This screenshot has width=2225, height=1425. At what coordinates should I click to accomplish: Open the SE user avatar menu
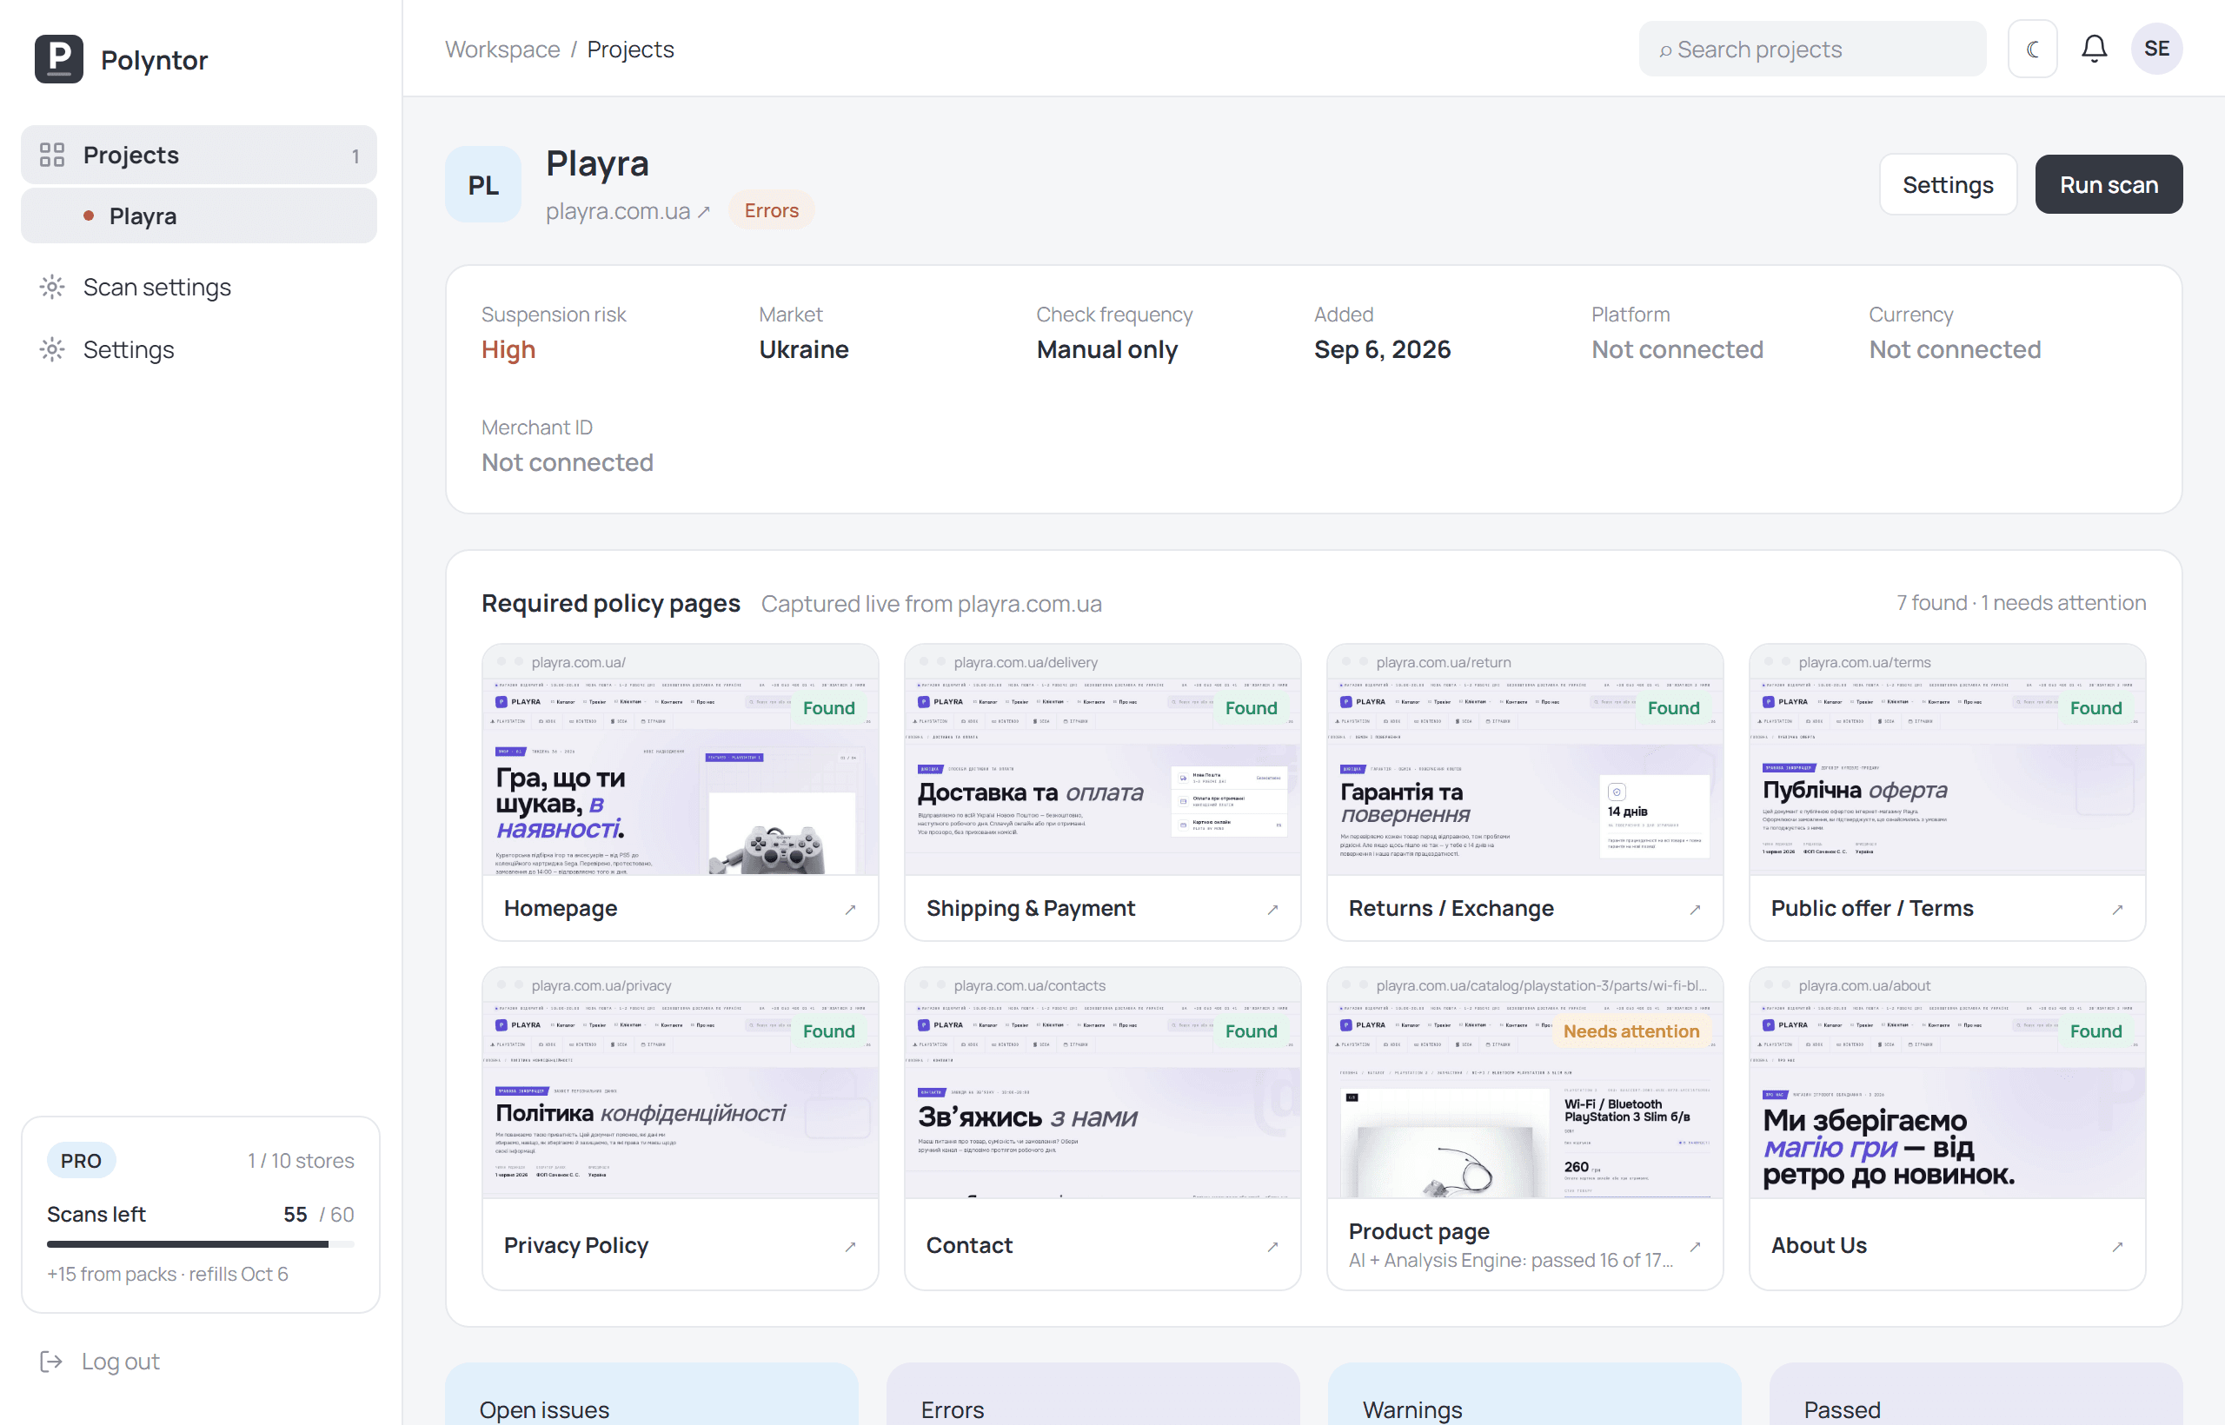[2156, 49]
